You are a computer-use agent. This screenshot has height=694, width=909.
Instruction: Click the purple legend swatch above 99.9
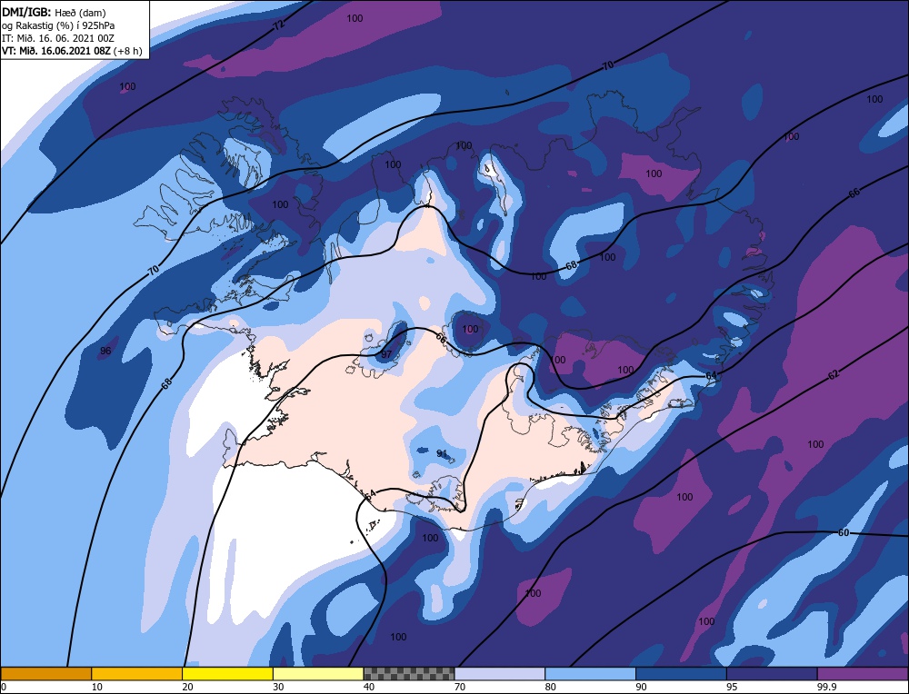(863, 673)
